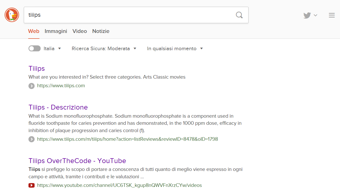Click the red YouTube favicon icon
Image resolution: width=340 pixels, height=195 pixels.
[32, 186]
